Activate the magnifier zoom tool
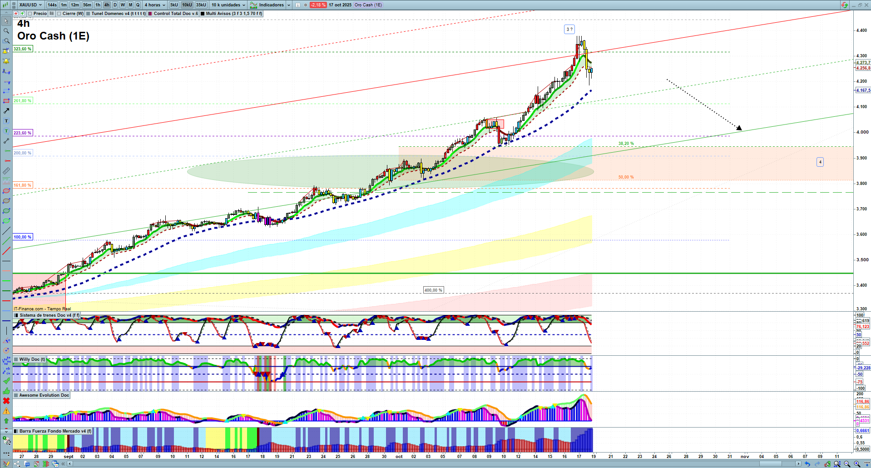 (x=6, y=31)
